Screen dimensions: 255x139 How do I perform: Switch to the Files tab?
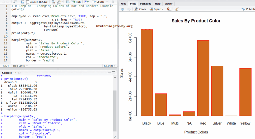tap(123, 4)
